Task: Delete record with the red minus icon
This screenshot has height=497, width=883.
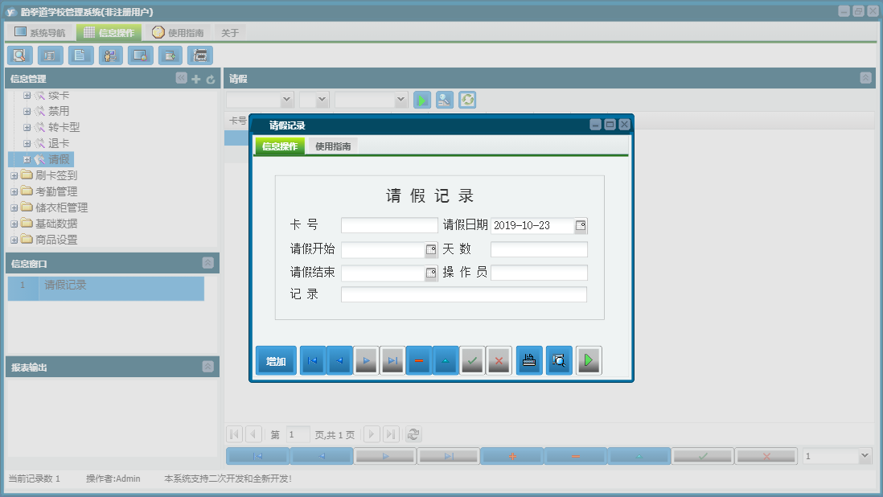Action: tap(419, 360)
